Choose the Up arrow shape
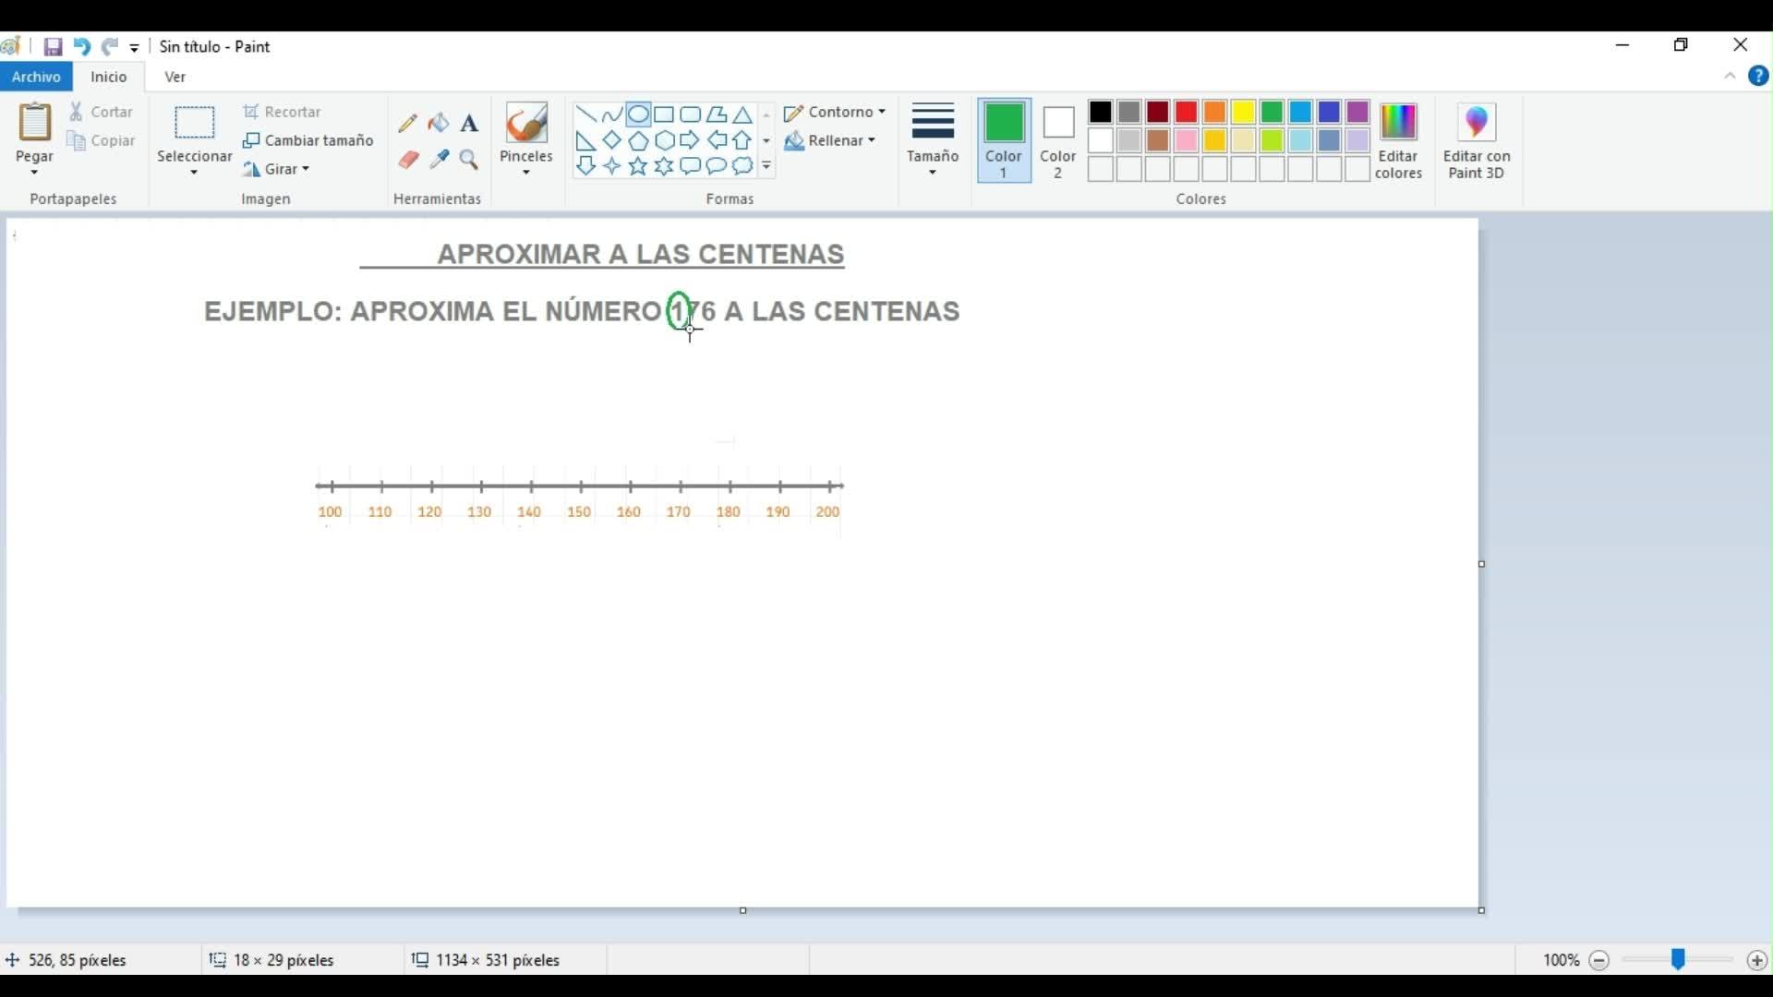 [742, 140]
